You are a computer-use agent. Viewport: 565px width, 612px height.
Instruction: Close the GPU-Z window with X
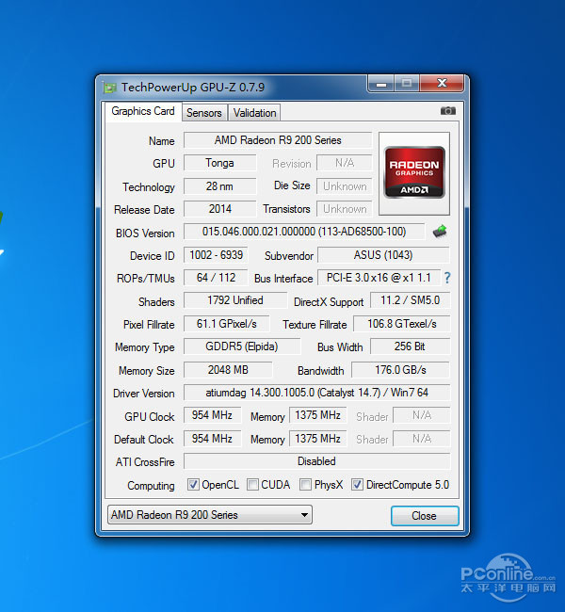442,83
